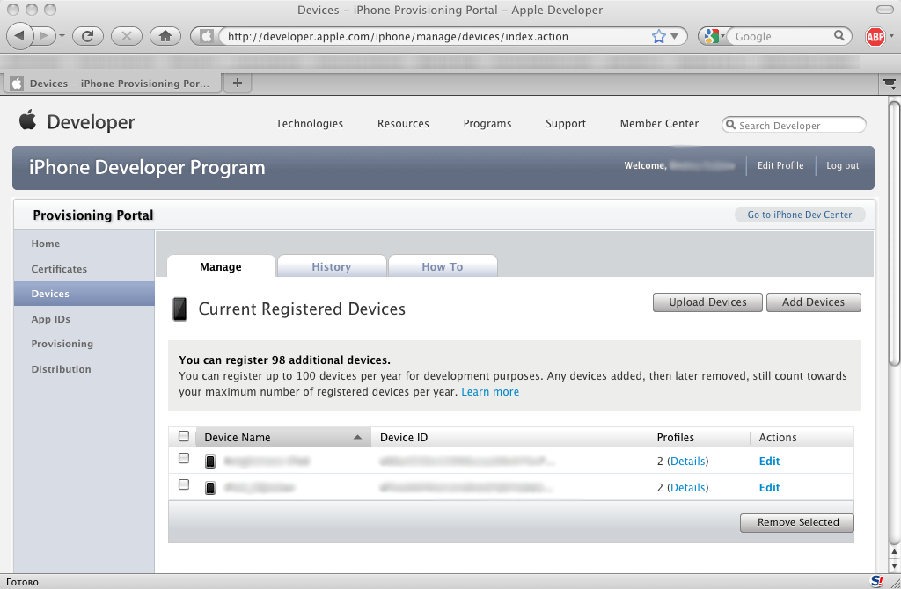Viewport: 901px width, 589px height.
Task: Click the scrollbar up arrow
Action: [x=894, y=552]
